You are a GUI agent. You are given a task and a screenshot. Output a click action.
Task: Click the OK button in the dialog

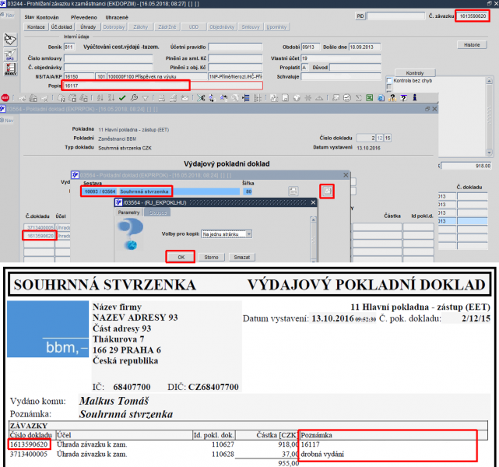[181, 257]
